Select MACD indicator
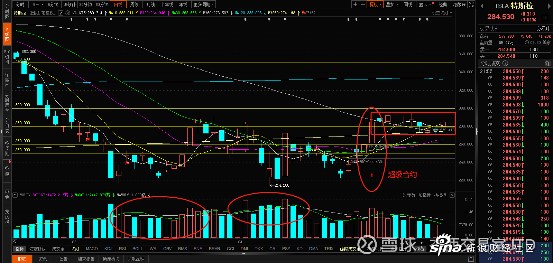Viewport: 553px width, 263px height. pyautogui.click(x=92, y=249)
